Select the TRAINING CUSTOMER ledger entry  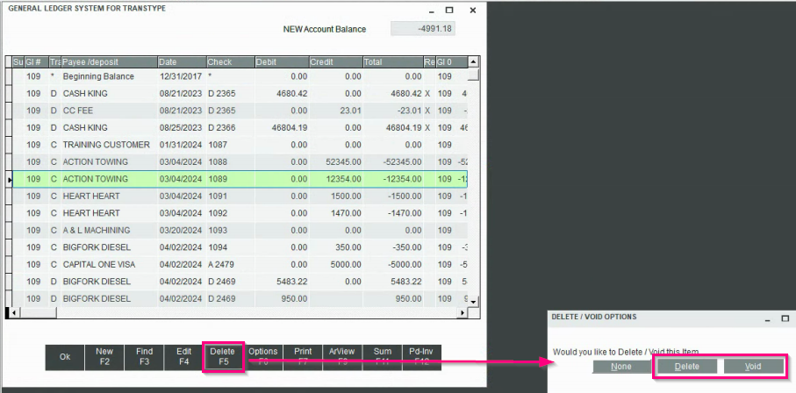pos(106,145)
